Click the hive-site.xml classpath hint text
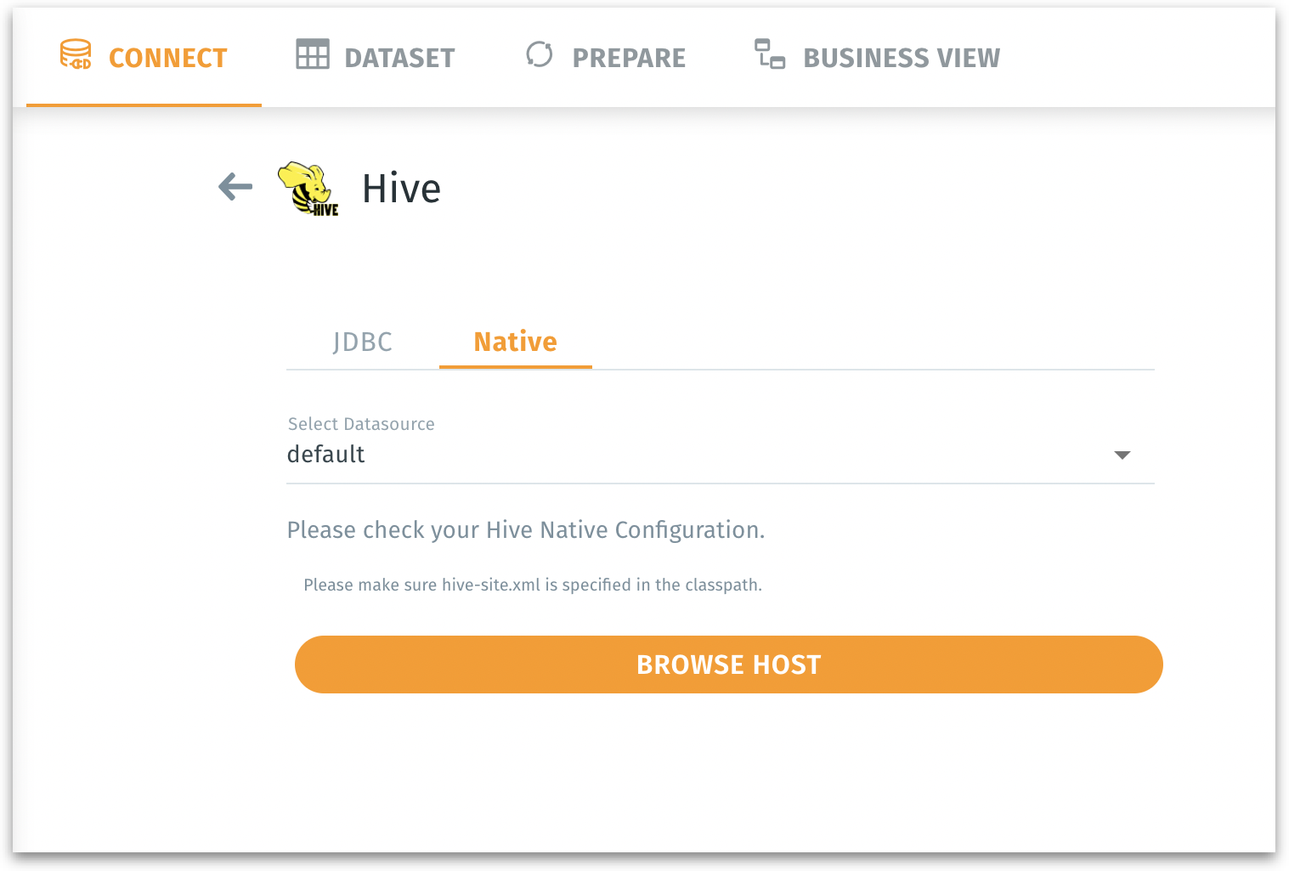The image size is (1289, 871). pyautogui.click(x=533, y=585)
